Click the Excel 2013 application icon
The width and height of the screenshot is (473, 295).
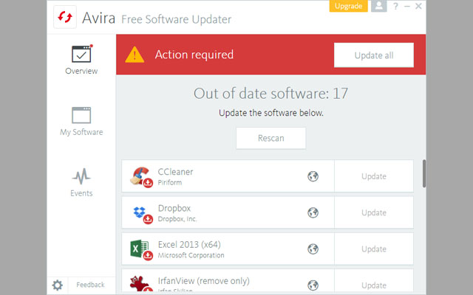point(140,249)
